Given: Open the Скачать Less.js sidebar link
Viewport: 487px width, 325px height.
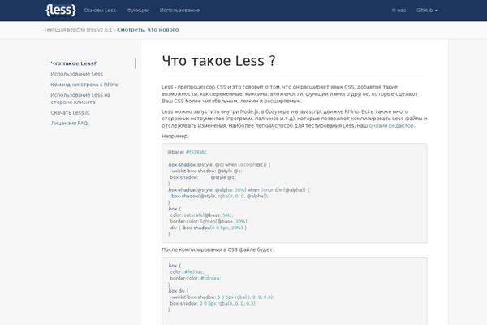Looking at the screenshot, I should point(70,113).
